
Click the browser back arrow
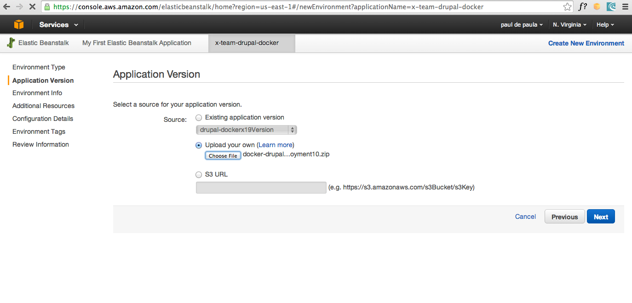point(6,7)
